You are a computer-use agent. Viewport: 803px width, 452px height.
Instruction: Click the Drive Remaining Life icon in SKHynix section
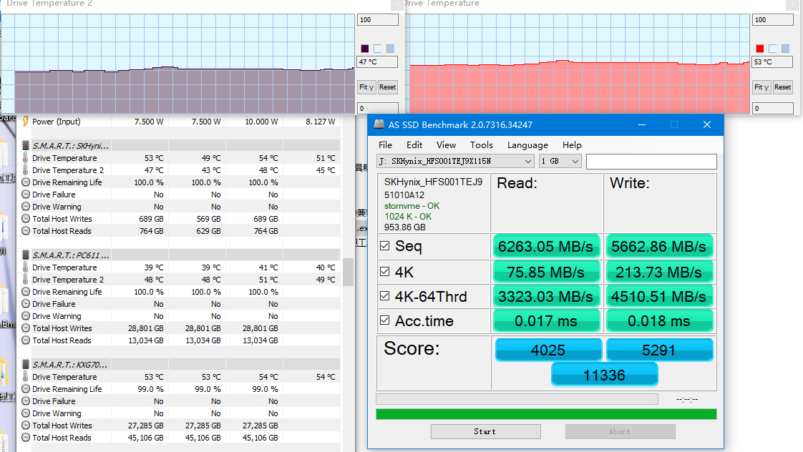coord(26,182)
